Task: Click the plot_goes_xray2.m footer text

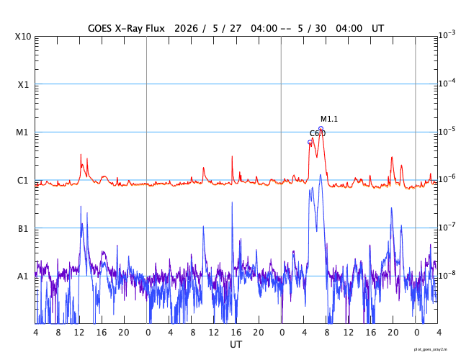Action: 431,349
